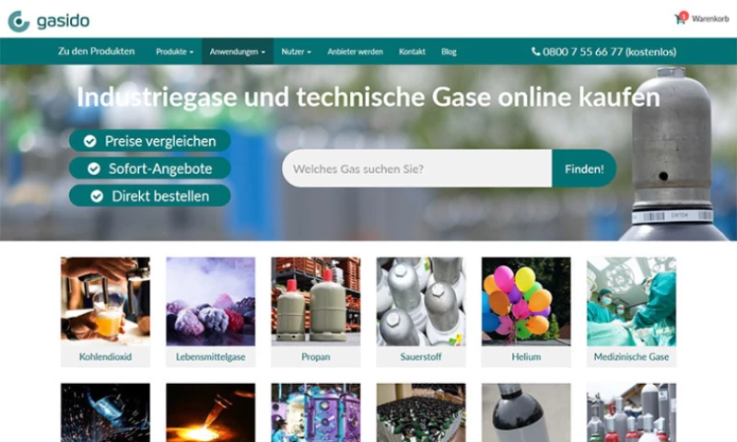Open the red and grey cylinders image
This screenshot has width=737, height=442.
[632, 413]
